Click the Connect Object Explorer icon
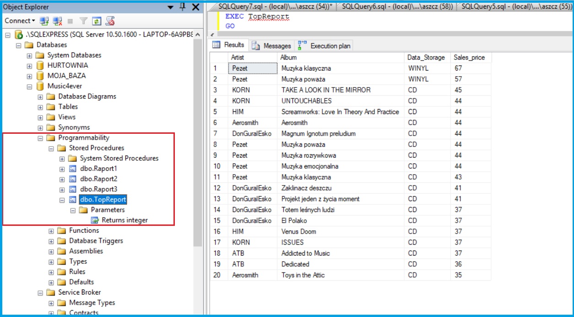This screenshot has width=574, height=317. coord(44,21)
